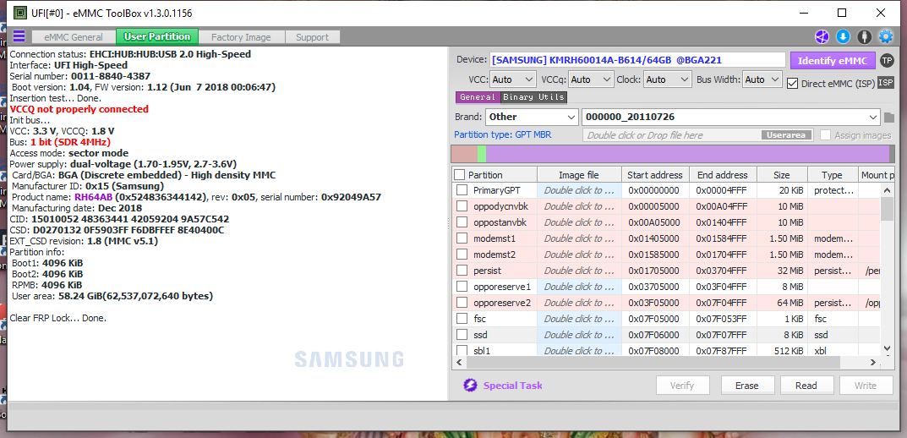Click the folder icon beside 000000_20110726

(889, 118)
